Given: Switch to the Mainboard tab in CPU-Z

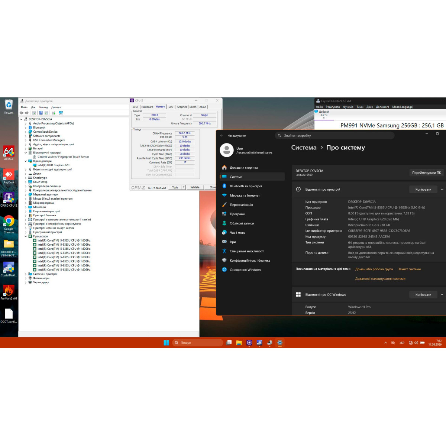Looking at the screenshot, I should point(147,107).
